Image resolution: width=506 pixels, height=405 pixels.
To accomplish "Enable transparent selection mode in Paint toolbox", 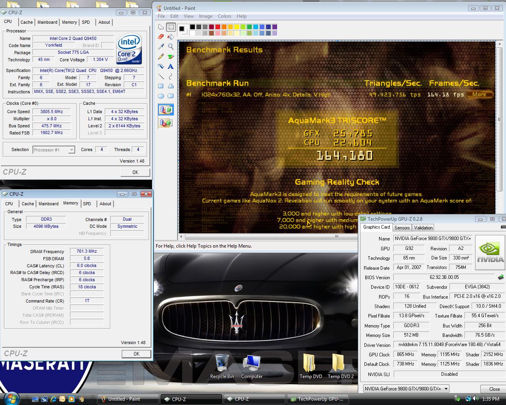I will click(x=166, y=123).
